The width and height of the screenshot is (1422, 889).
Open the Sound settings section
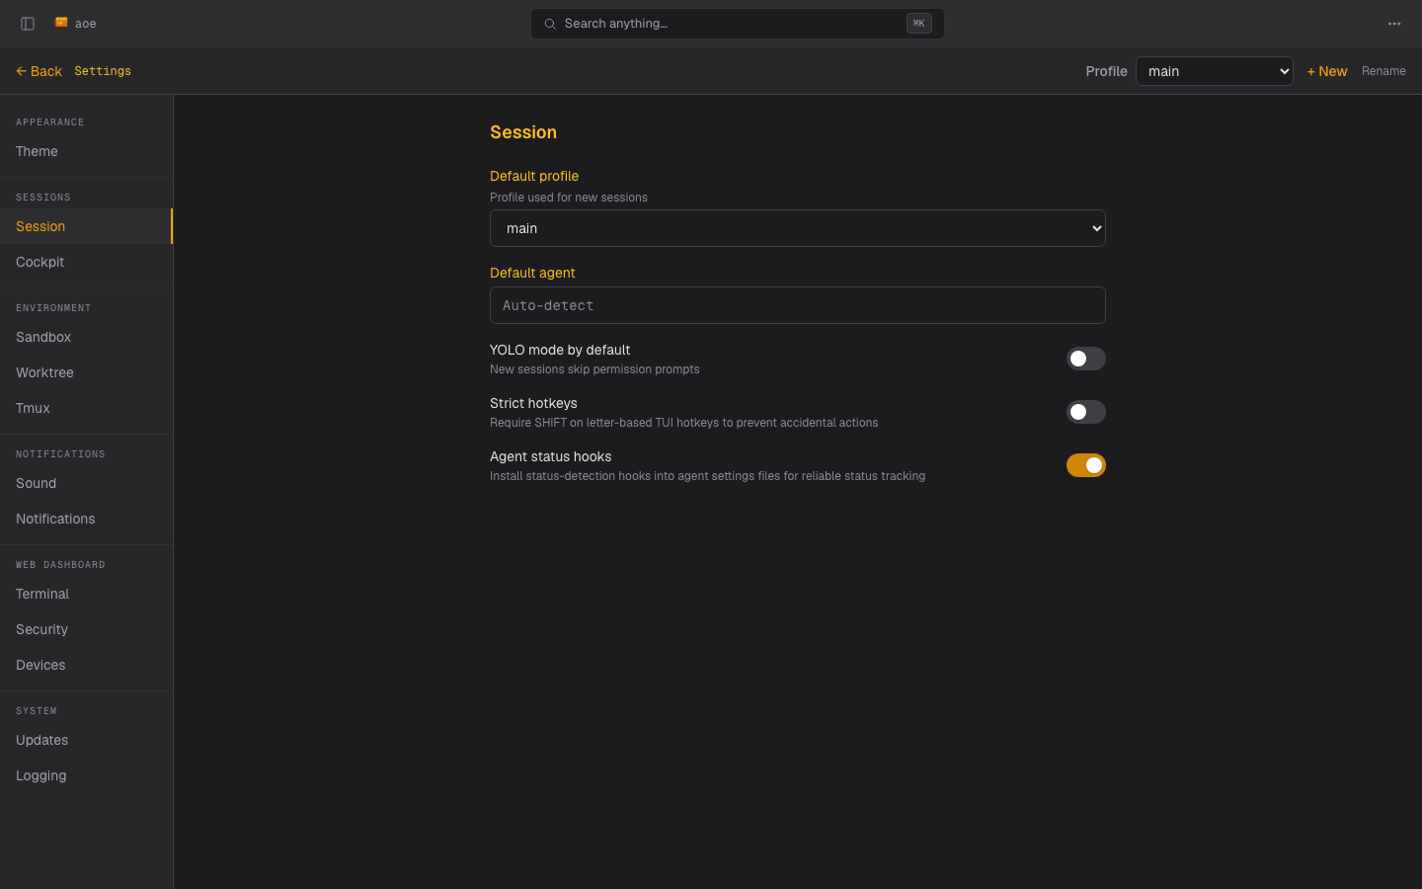[x=86, y=483]
